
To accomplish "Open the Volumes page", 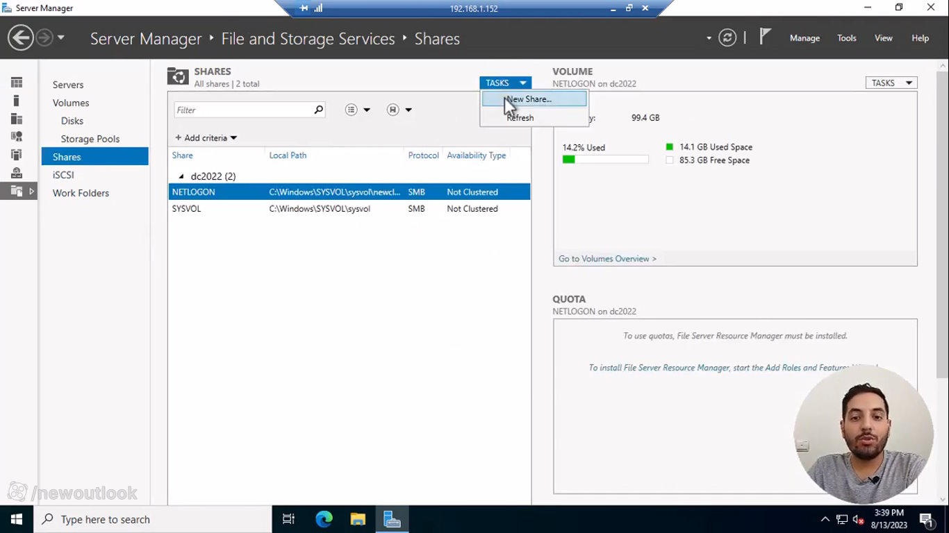I will tap(71, 103).
